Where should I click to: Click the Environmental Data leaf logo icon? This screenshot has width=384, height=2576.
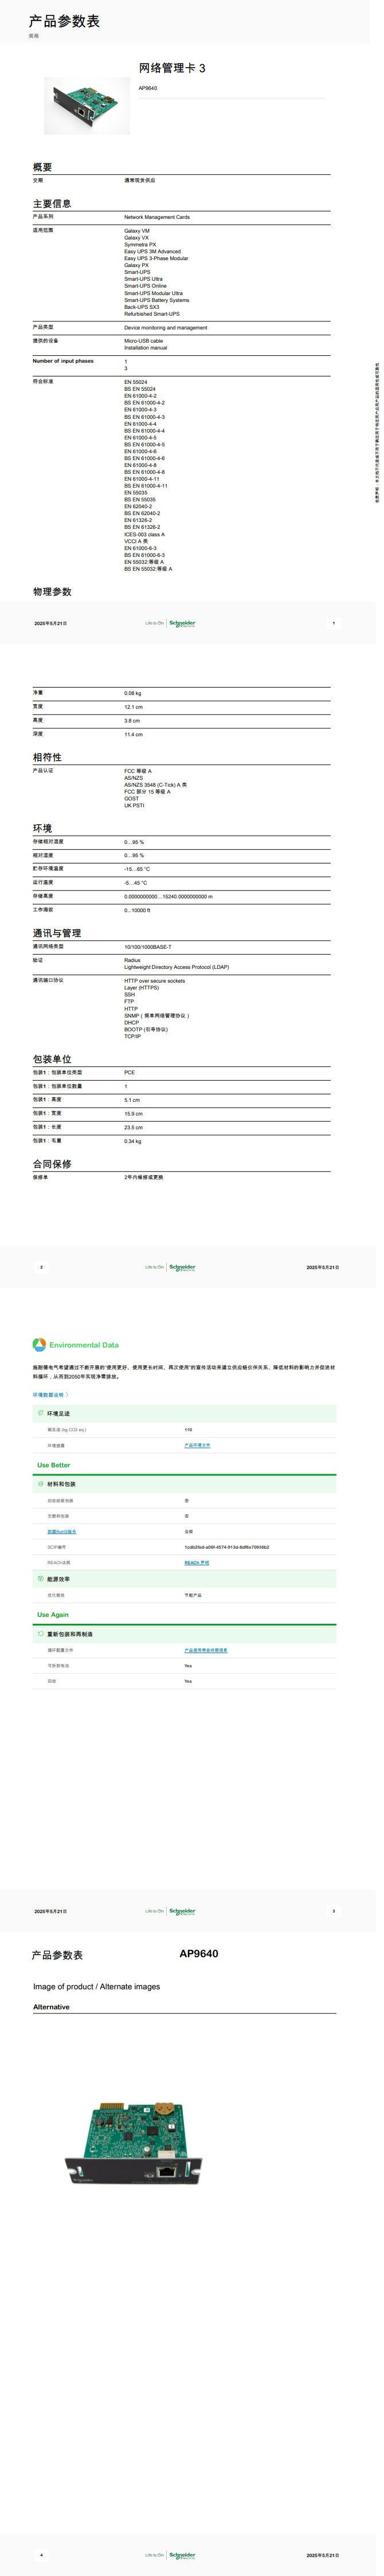39,1345
